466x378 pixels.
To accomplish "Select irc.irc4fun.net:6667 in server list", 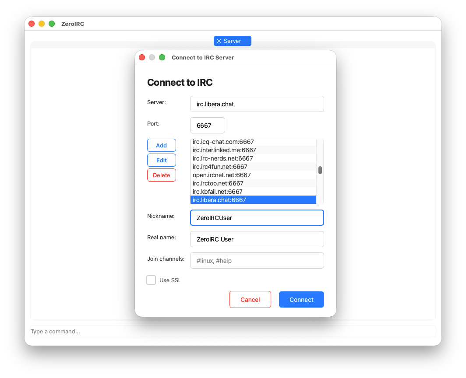I will coord(253,167).
